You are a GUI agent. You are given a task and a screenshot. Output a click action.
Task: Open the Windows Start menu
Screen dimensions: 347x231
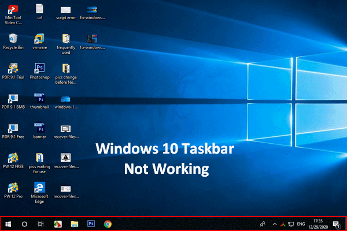(x=8, y=223)
